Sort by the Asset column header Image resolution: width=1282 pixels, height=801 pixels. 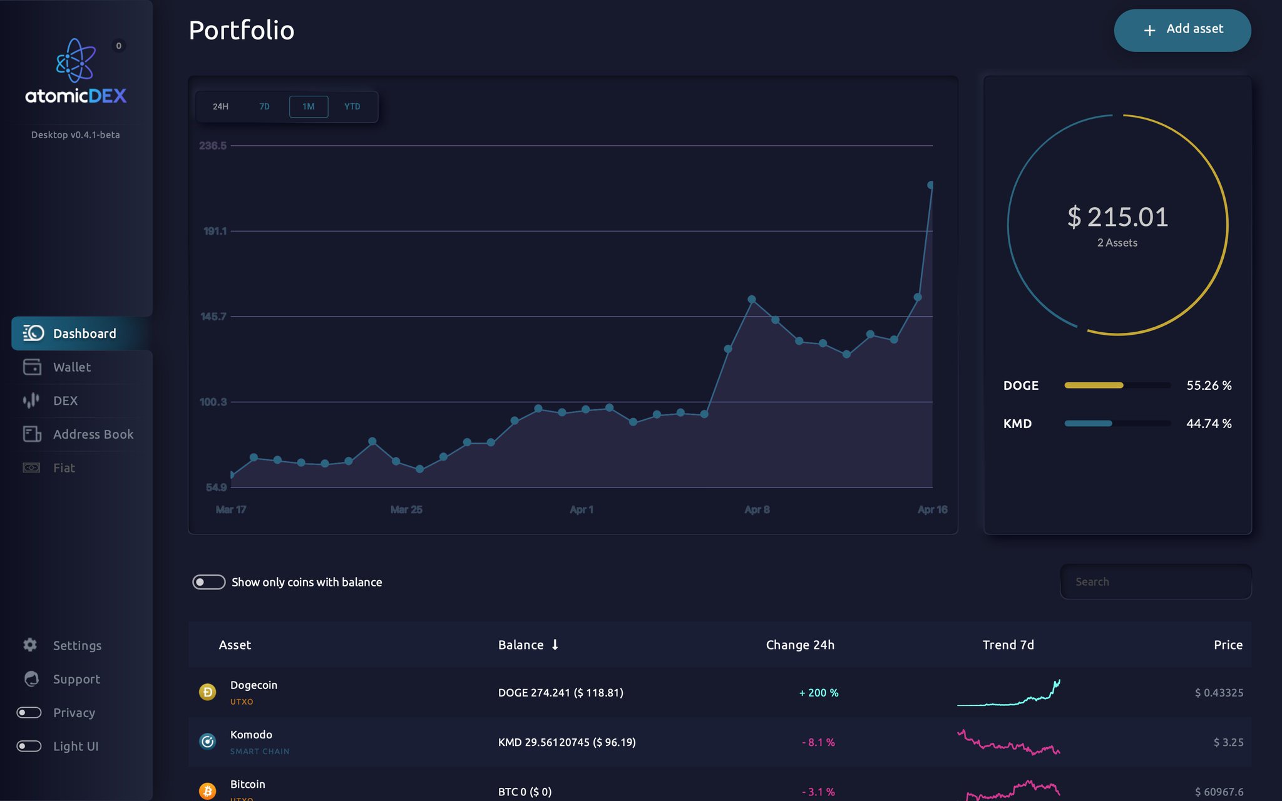pyautogui.click(x=235, y=645)
